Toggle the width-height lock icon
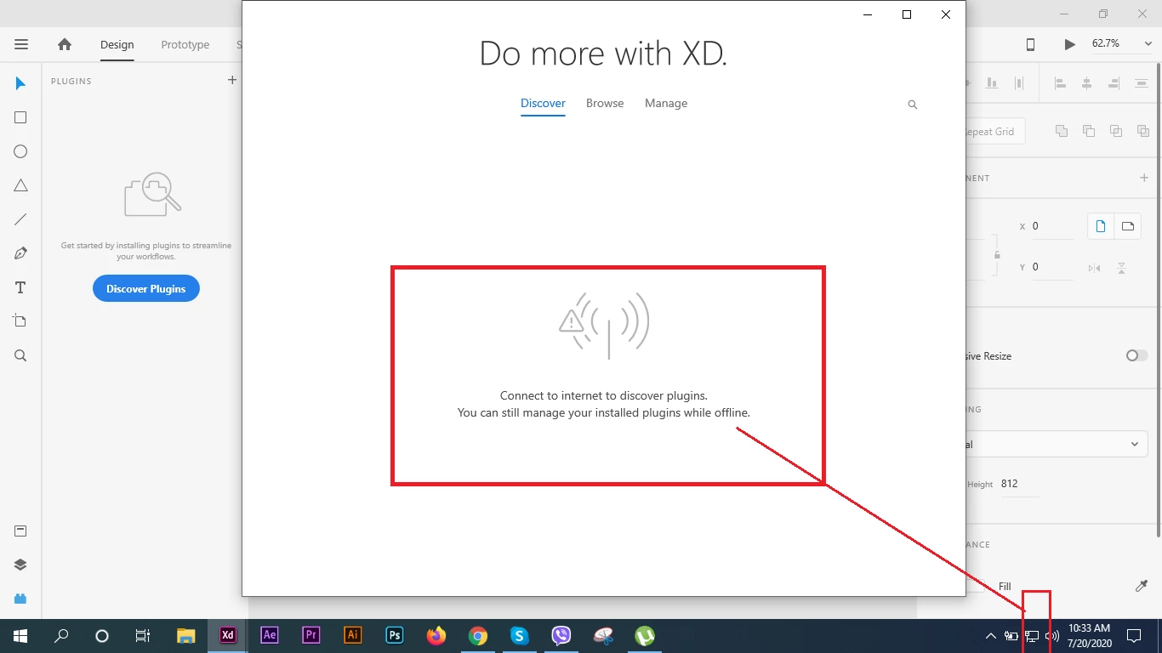This screenshot has height=653, width=1162. coord(997,254)
